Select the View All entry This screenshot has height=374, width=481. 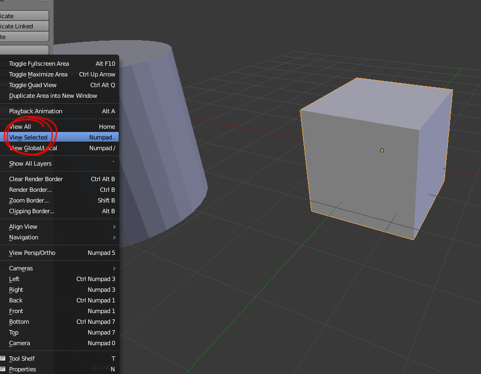pyautogui.click(x=59, y=127)
